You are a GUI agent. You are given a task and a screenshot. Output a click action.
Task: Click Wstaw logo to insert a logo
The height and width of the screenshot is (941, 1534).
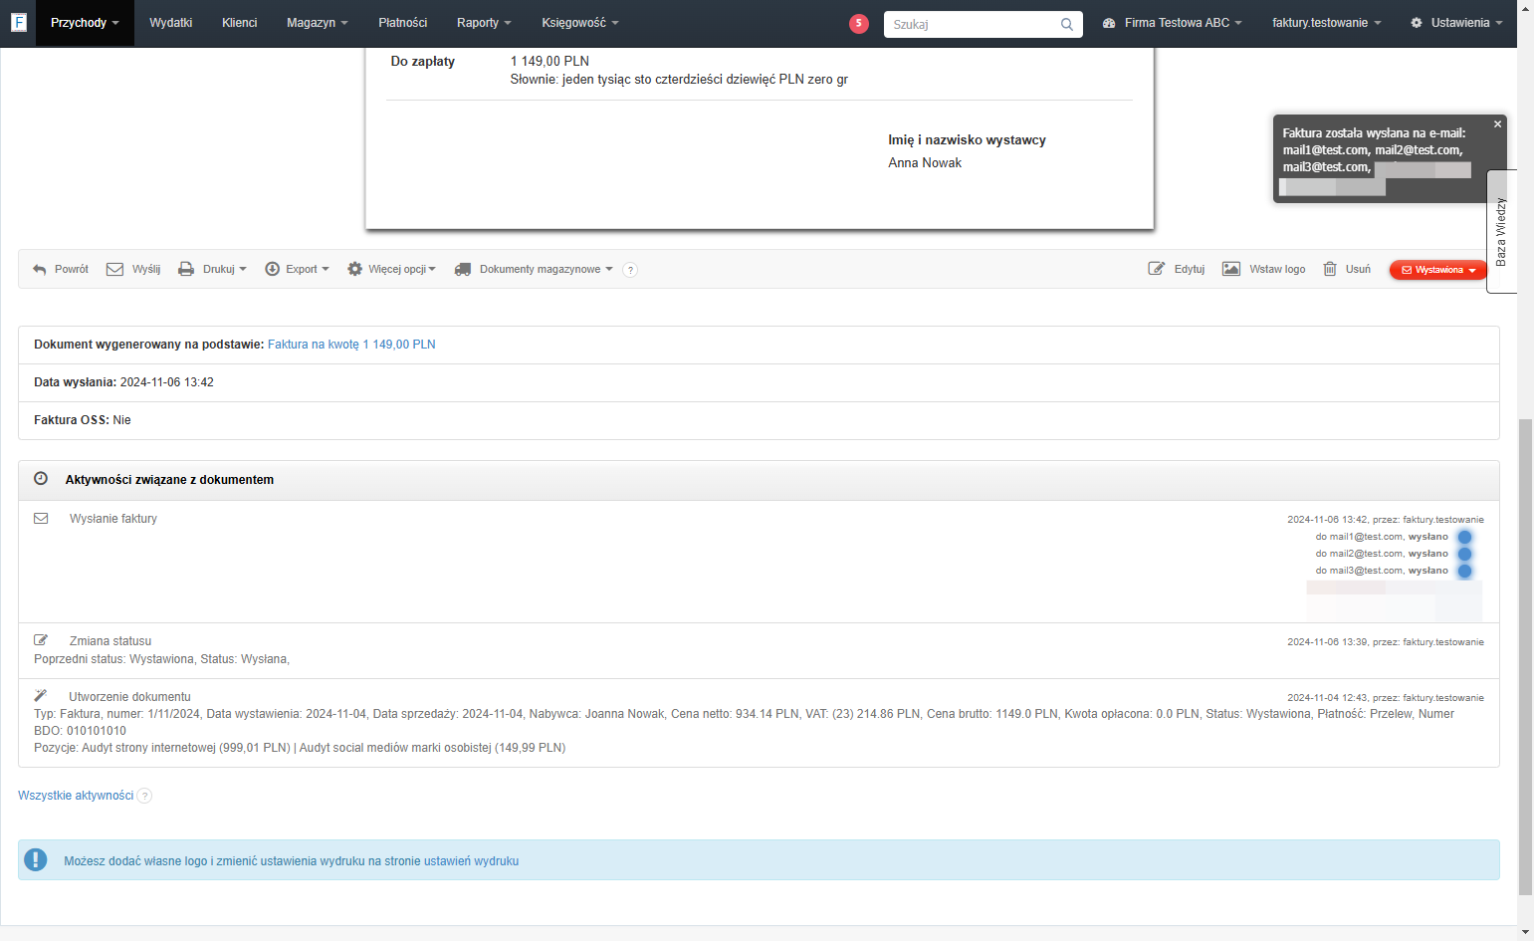[1264, 269]
